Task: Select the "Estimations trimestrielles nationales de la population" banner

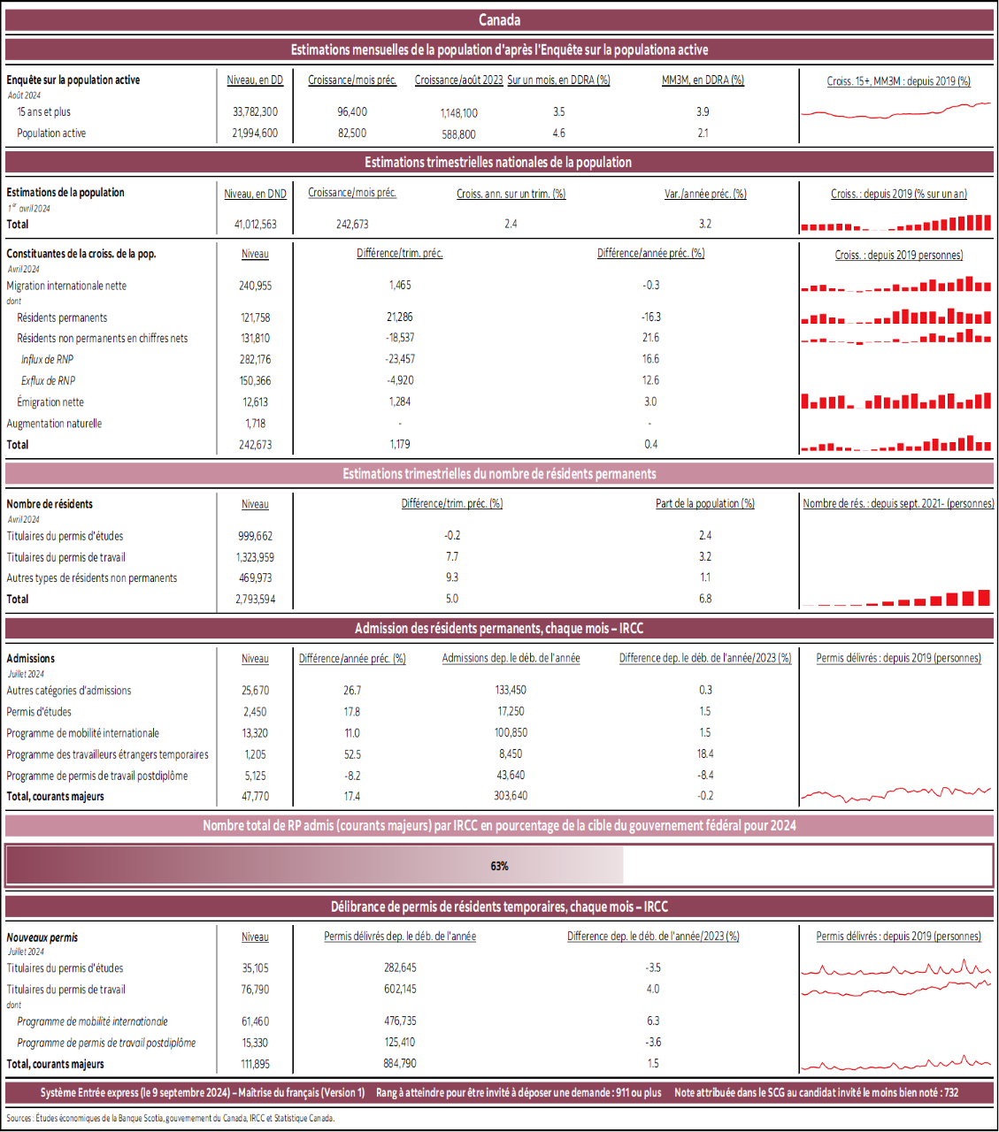Action: 499,162
